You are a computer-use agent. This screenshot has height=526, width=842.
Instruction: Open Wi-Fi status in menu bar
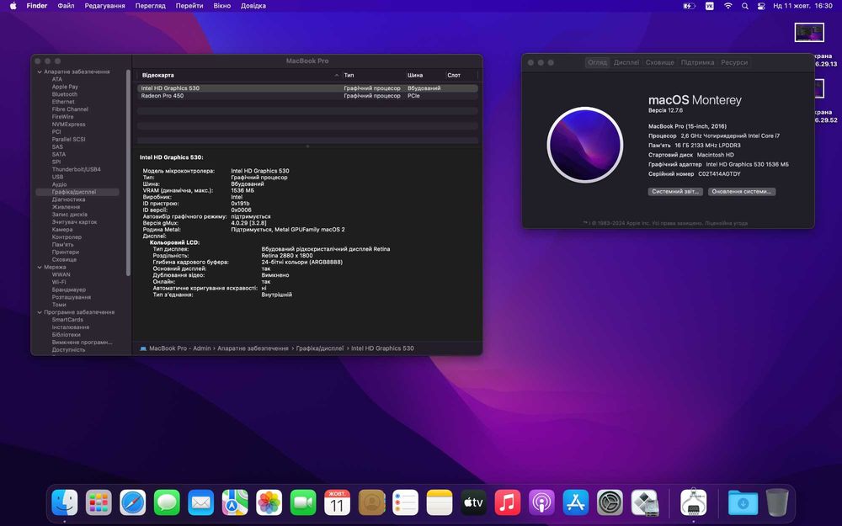[728, 6]
